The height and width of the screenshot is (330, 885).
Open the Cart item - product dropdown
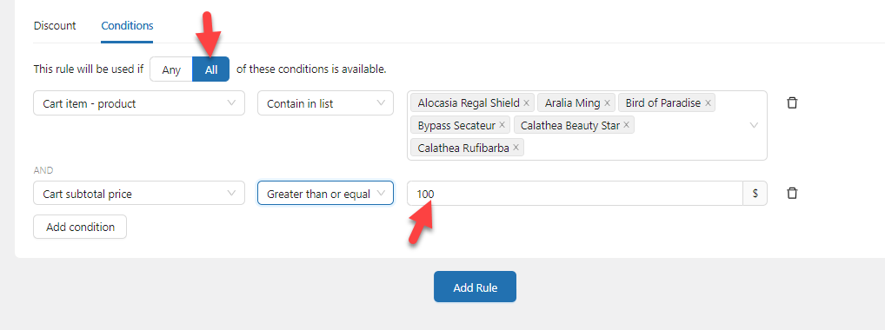[139, 103]
